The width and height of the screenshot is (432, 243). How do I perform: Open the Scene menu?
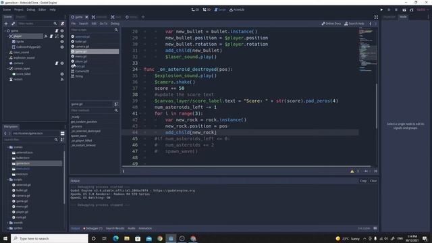point(7,9)
